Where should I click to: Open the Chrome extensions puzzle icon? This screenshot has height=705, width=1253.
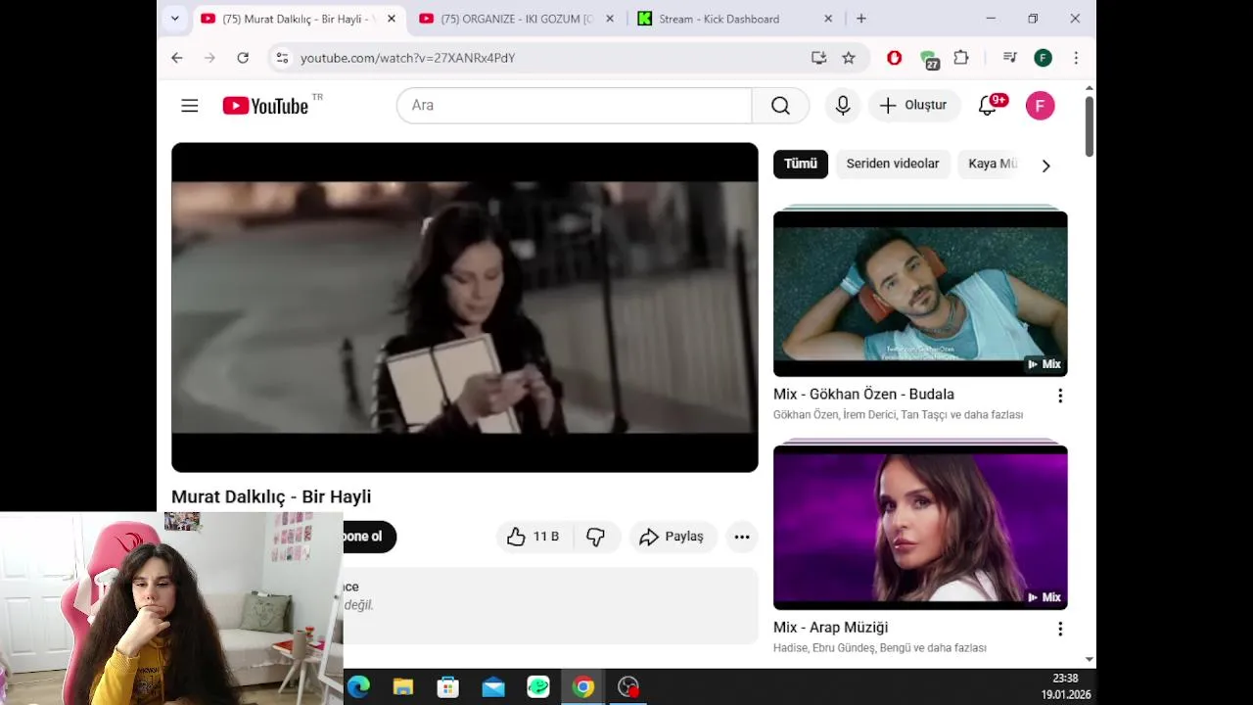961,58
